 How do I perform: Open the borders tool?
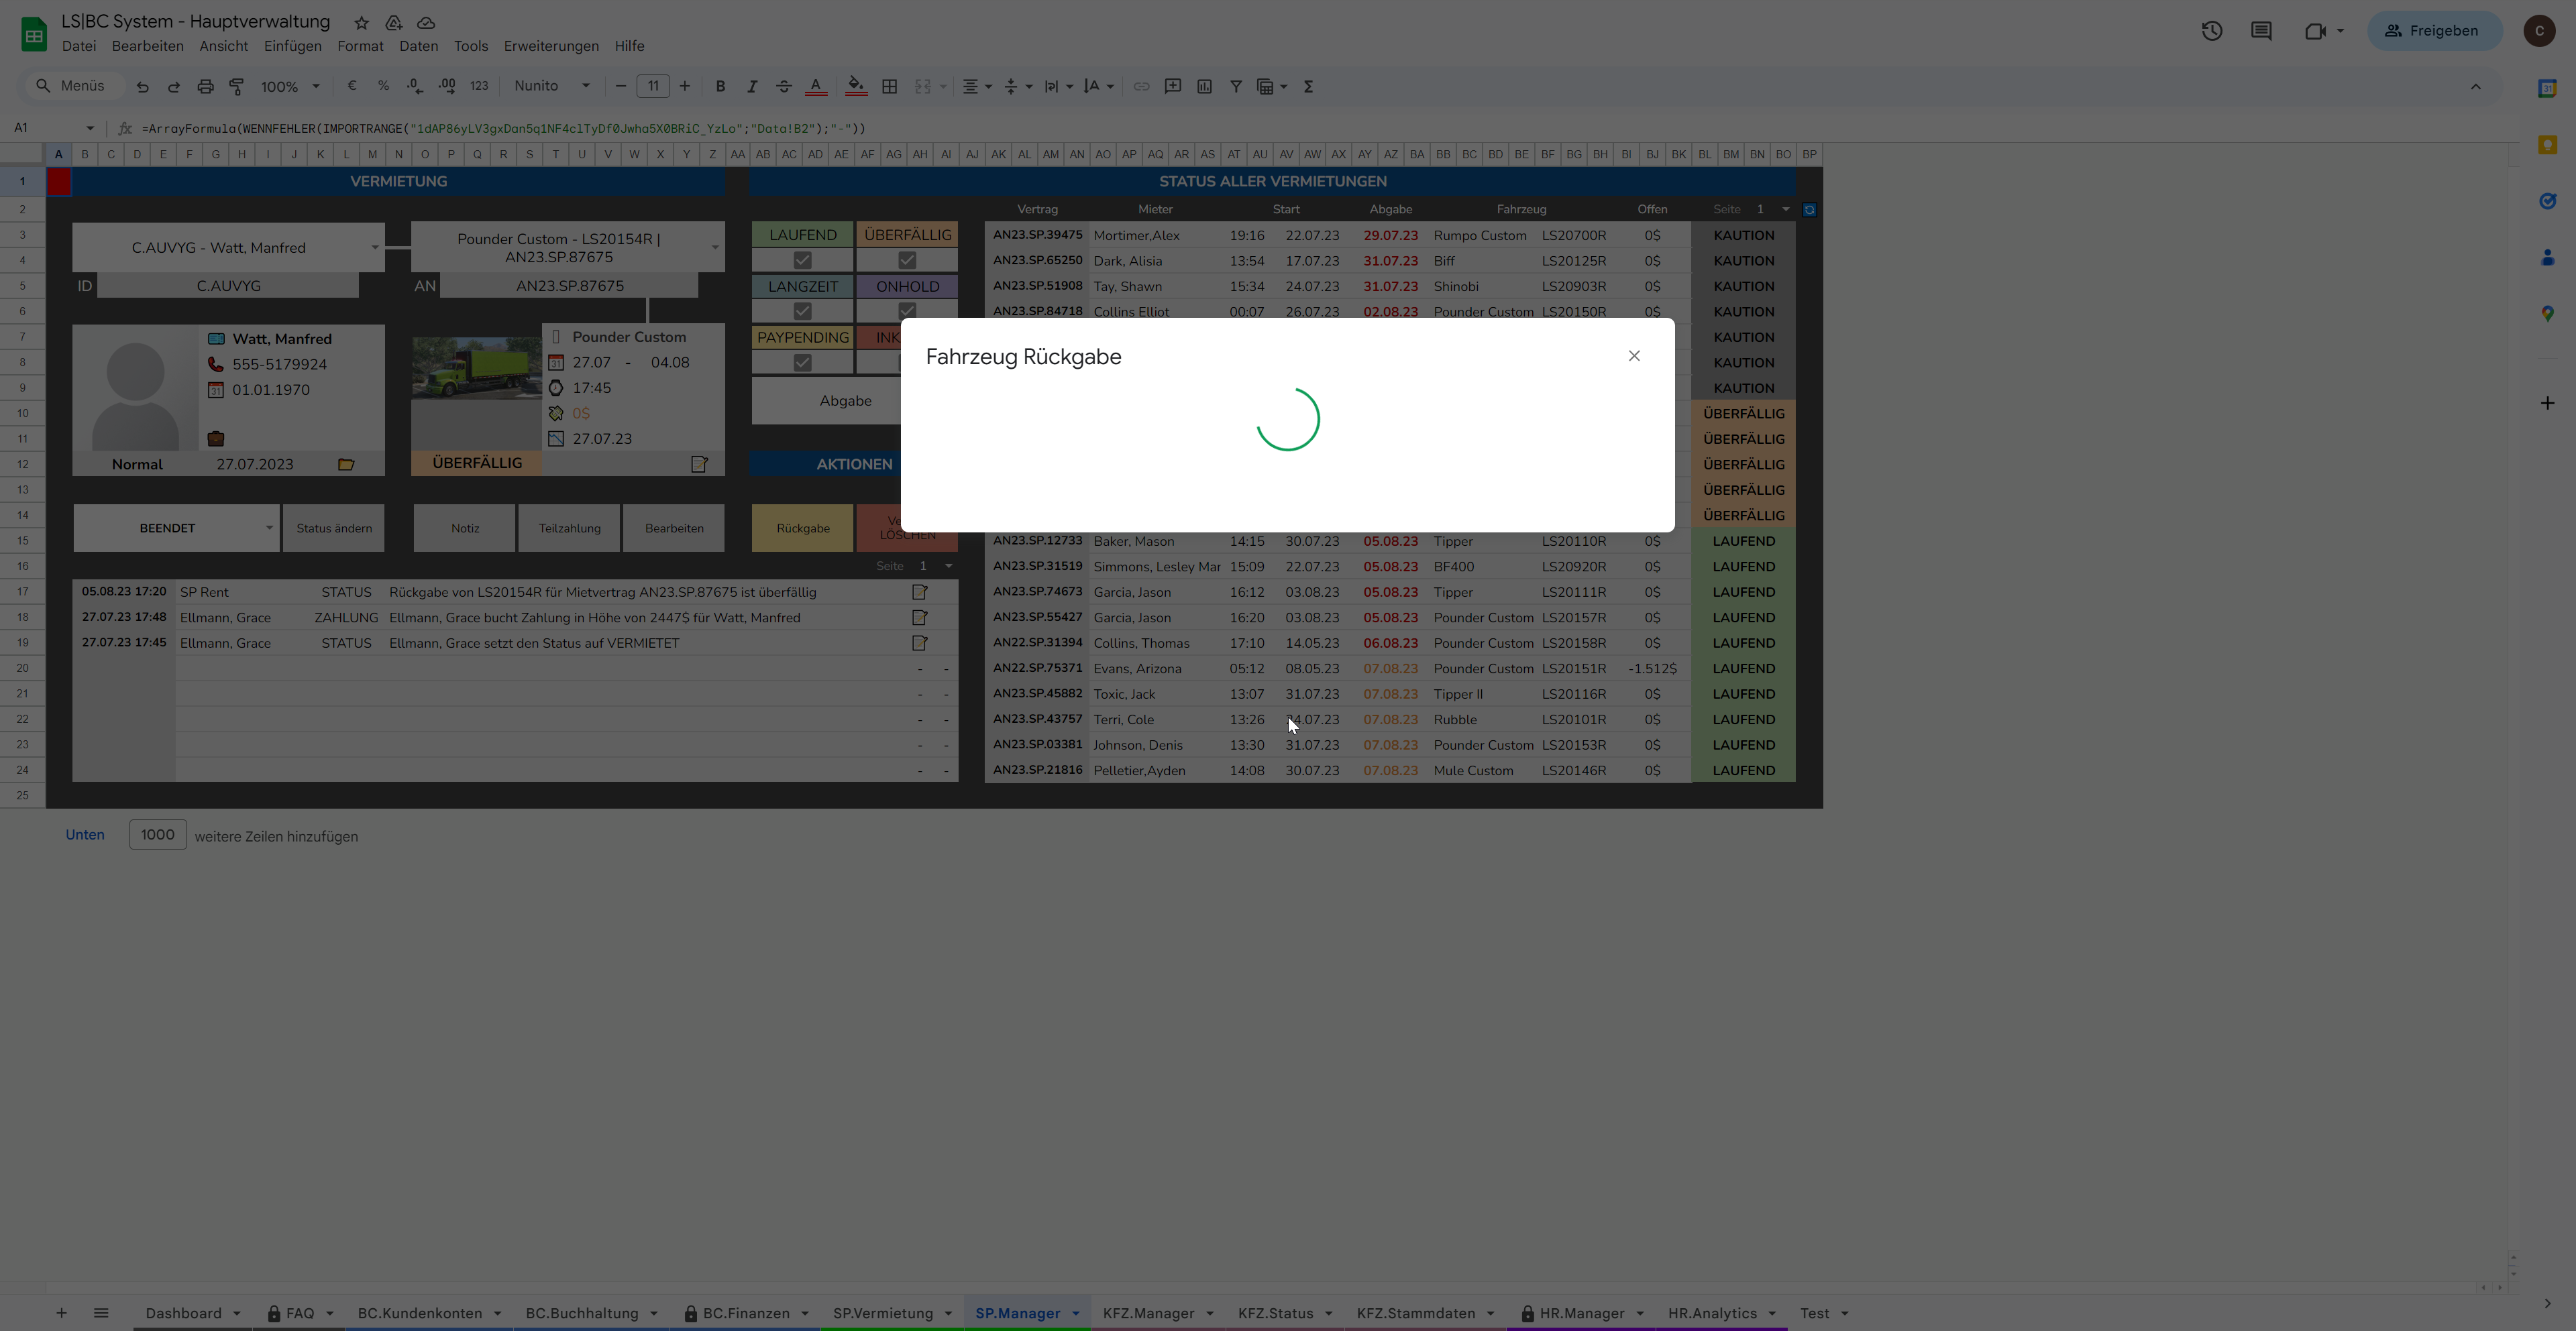click(x=889, y=86)
